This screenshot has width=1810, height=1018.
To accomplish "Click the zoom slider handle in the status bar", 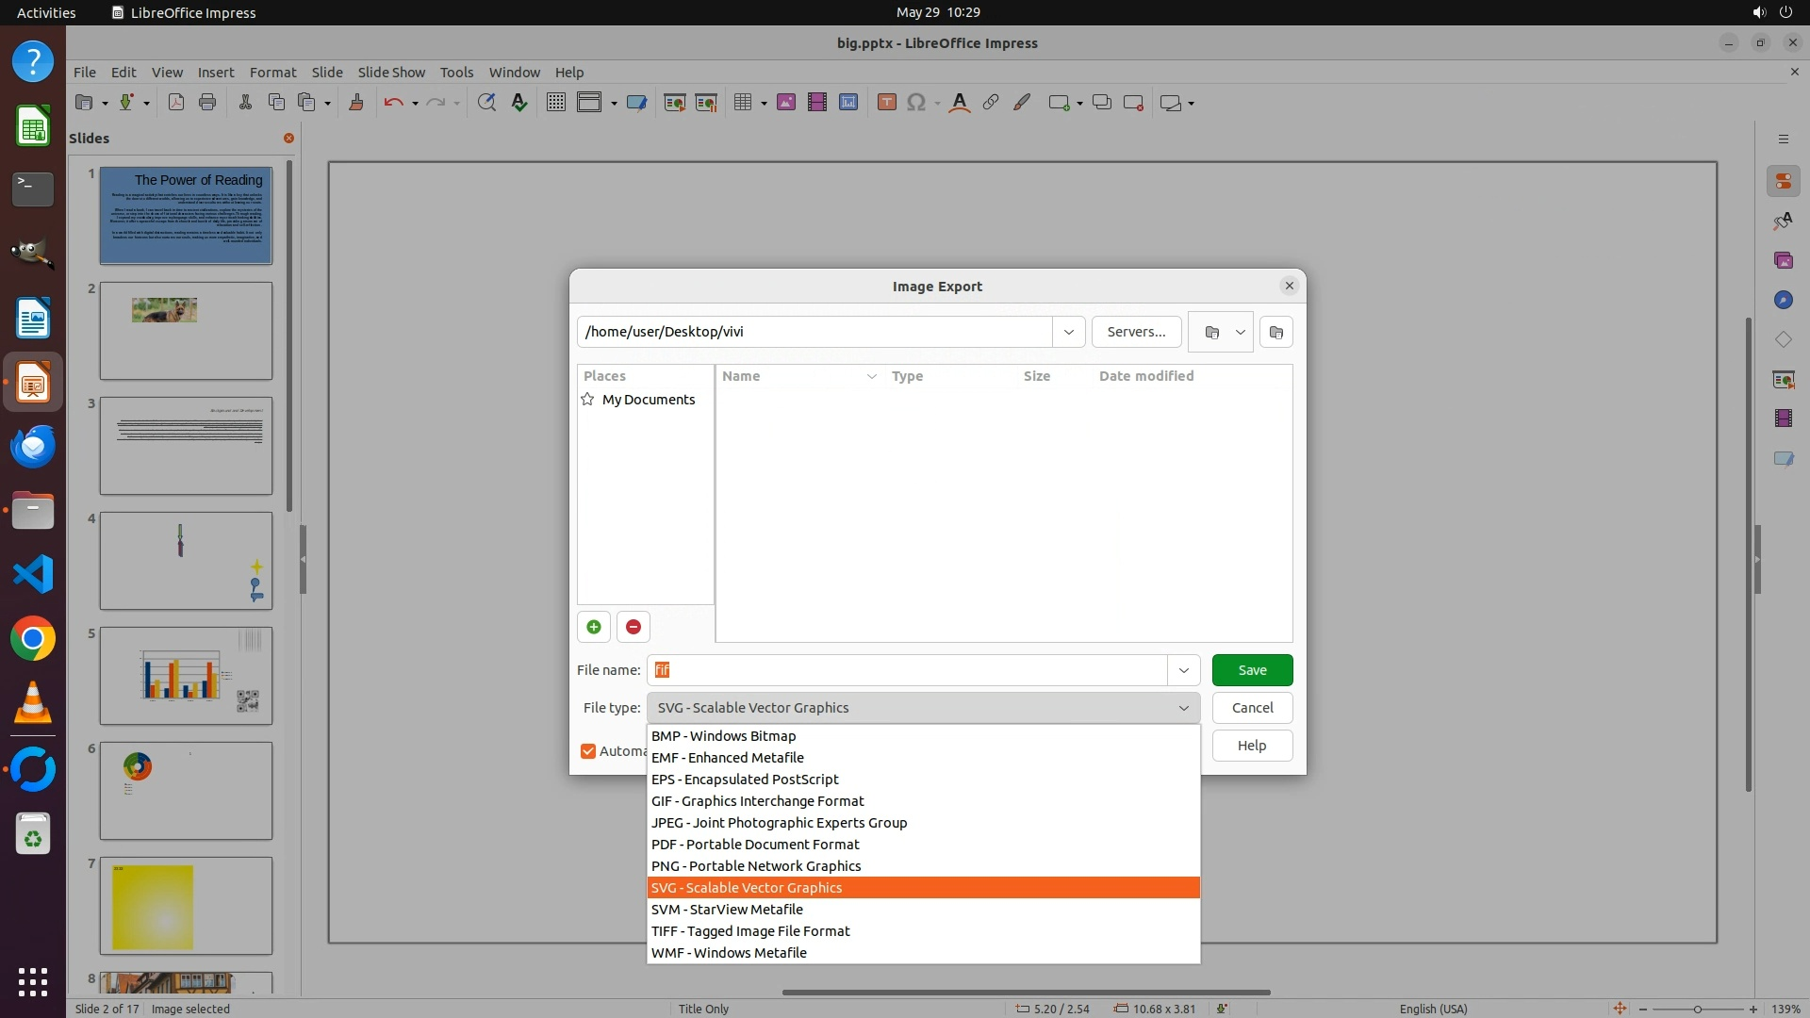I will (1697, 1009).
